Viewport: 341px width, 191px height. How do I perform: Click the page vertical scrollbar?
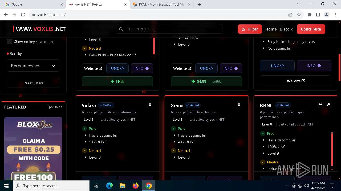point(339,67)
